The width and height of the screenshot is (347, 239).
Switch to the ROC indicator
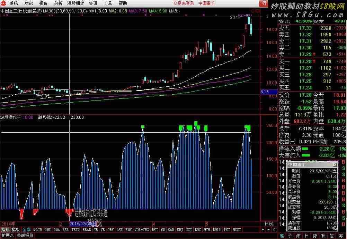tap(198, 230)
